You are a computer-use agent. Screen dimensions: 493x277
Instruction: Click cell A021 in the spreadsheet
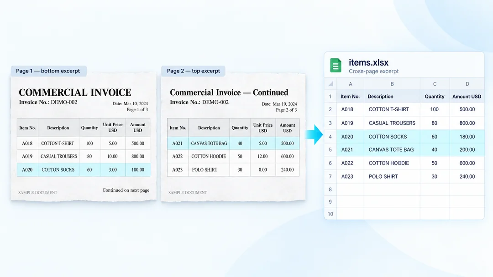tap(350, 149)
